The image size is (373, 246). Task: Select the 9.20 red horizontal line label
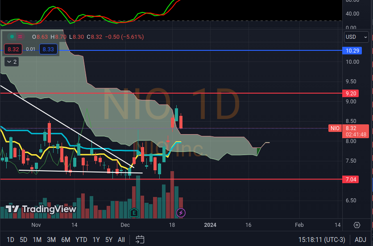[351, 94]
